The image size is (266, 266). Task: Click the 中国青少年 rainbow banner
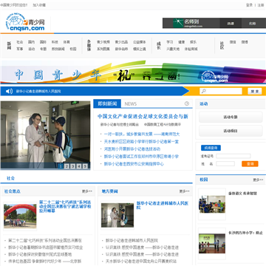[x=133, y=72]
